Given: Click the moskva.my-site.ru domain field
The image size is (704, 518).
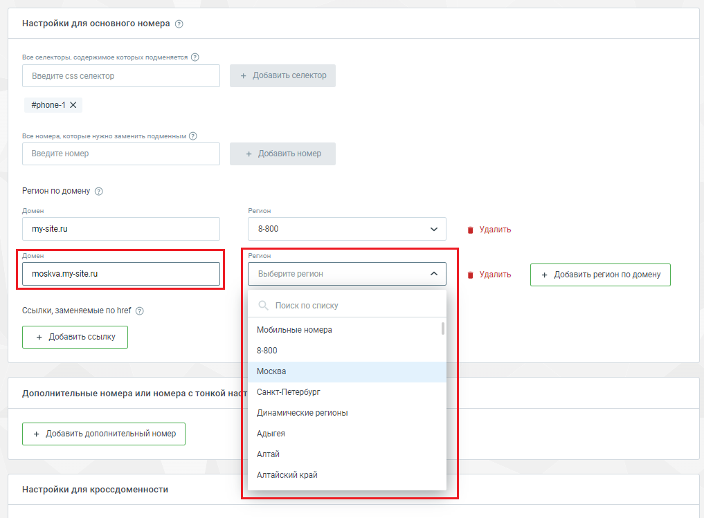Looking at the screenshot, I should (120, 274).
